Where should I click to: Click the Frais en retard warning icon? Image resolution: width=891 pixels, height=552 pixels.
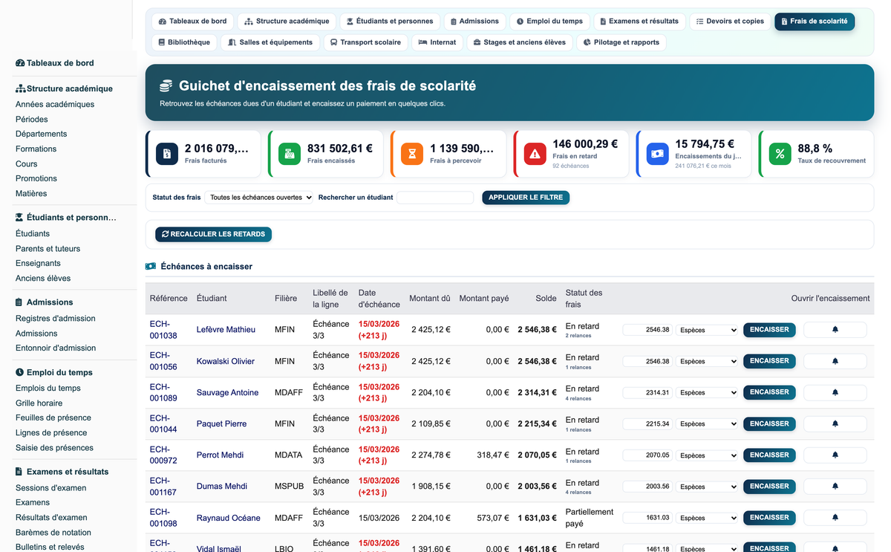point(535,154)
